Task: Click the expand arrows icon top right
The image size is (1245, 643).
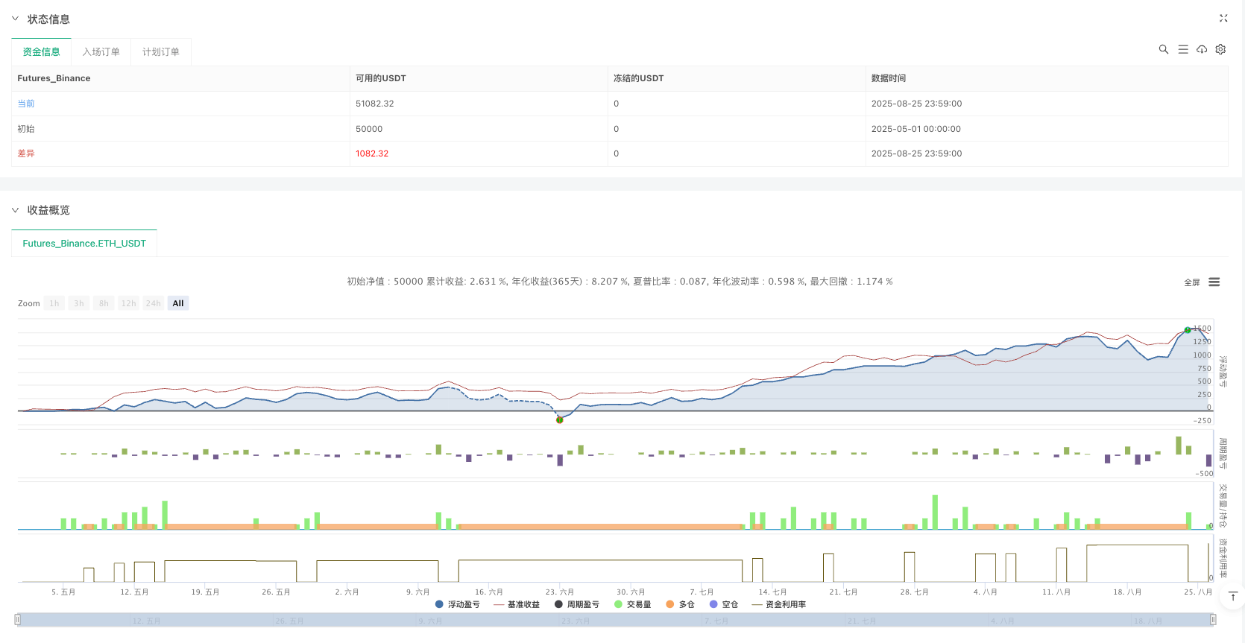Action: tap(1223, 18)
